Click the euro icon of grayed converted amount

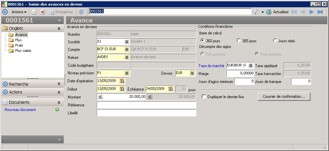tap(150, 97)
